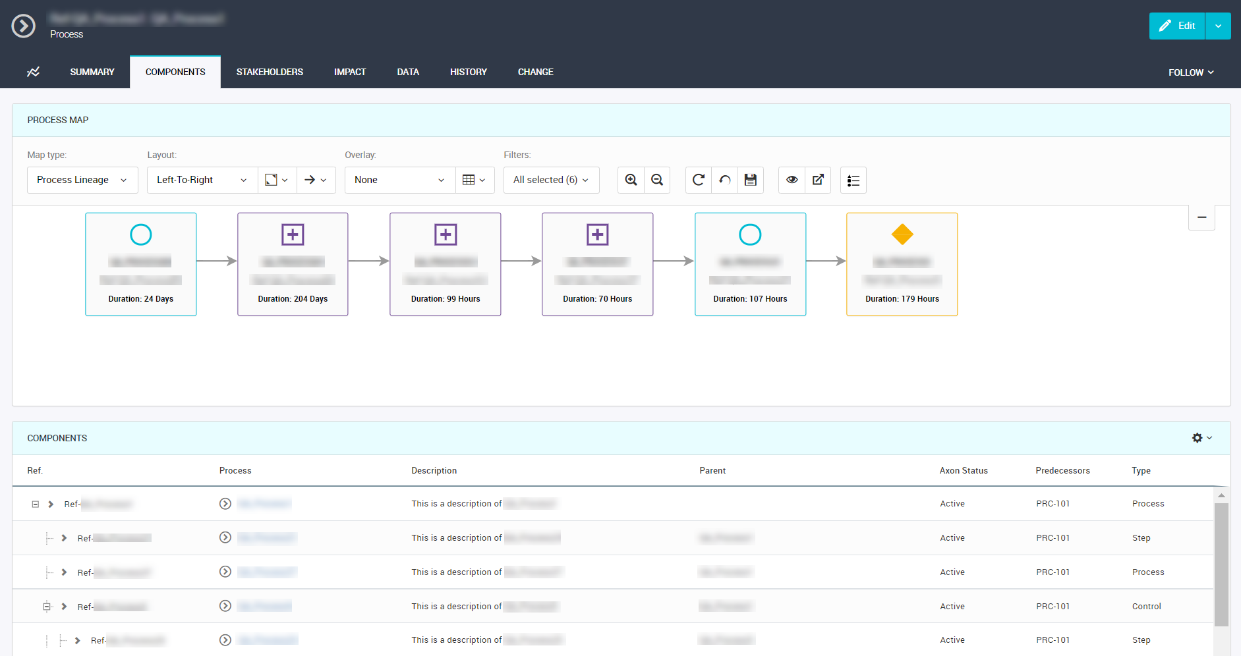
Task: Sort by the Type column header
Action: point(1141,470)
